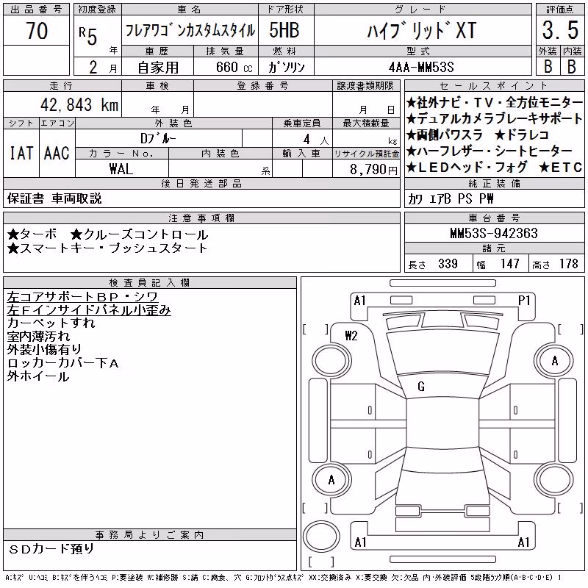Screen dimensions: 588x588
Task: Click sales point ハーフレザー・シートヒーター
Action: (x=490, y=151)
